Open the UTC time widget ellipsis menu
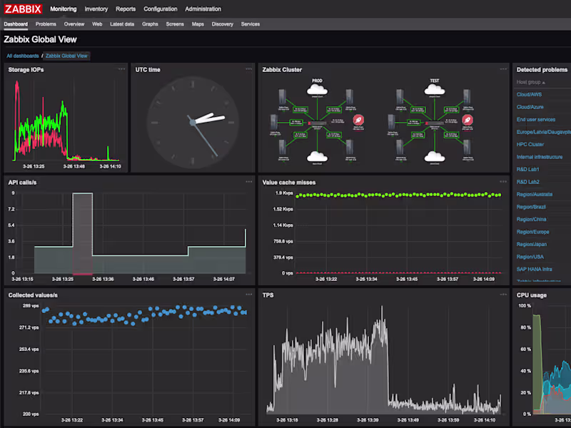The width and height of the screenshot is (571, 428). pyautogui.click(x=248, y=68)
